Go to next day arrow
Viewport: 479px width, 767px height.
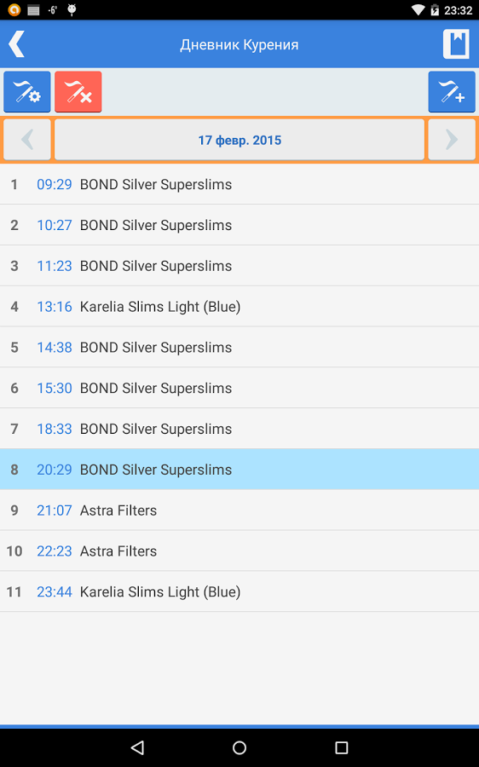452,140
